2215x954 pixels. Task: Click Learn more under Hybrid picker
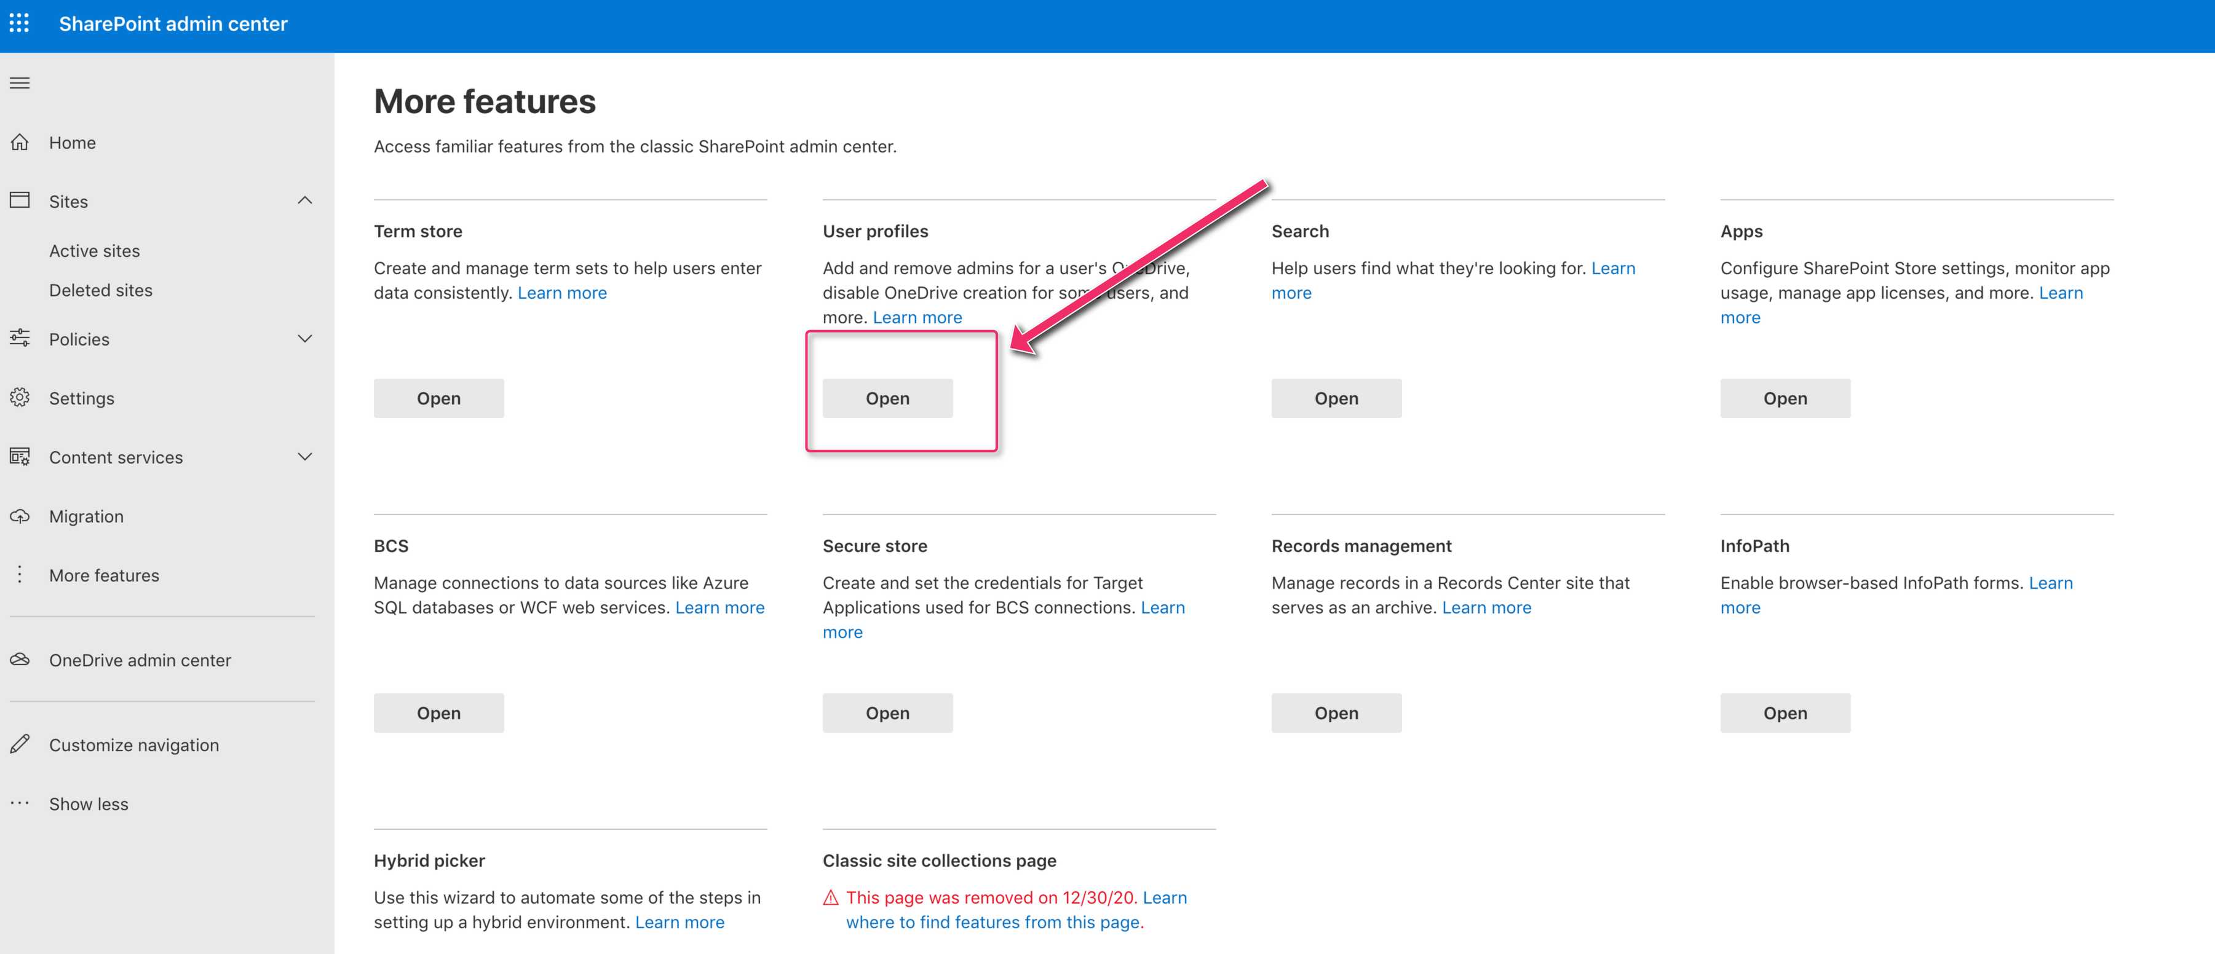[680, 922]
